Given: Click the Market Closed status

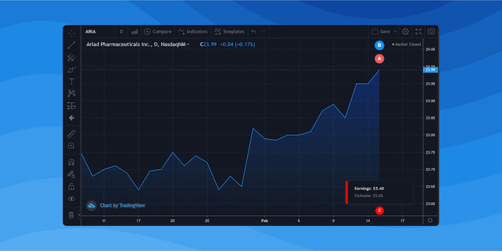Looking at the screenshot, I should click(406, 45).
